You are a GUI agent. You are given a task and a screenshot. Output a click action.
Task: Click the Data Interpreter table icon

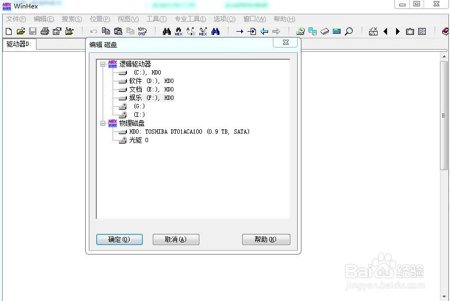[422, 31]
